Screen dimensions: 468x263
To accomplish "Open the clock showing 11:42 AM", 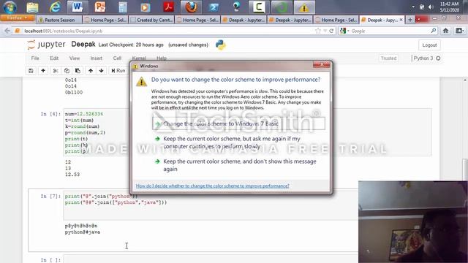I will [x=449, y=7].
